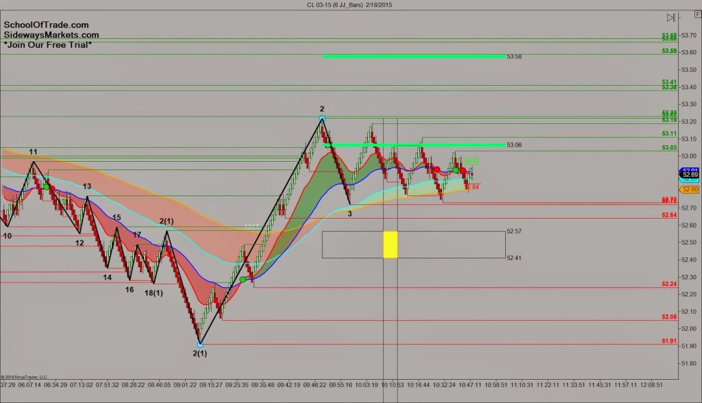
Task: Click the 53.58 price label
Action: 514,57
